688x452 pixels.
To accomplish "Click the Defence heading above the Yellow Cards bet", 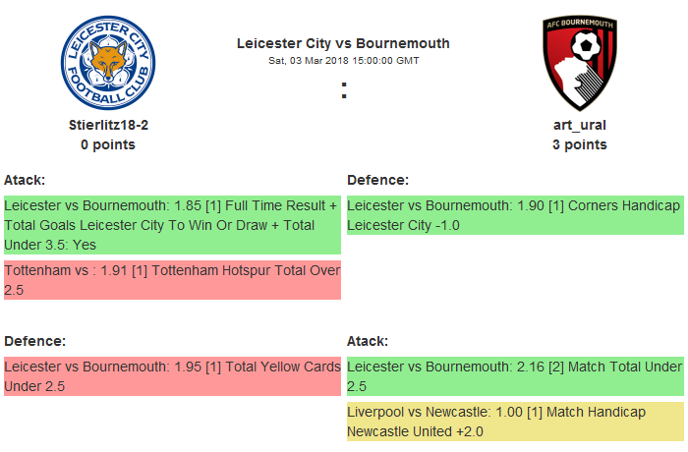I will pyautogui.click(x=34, y=341).
